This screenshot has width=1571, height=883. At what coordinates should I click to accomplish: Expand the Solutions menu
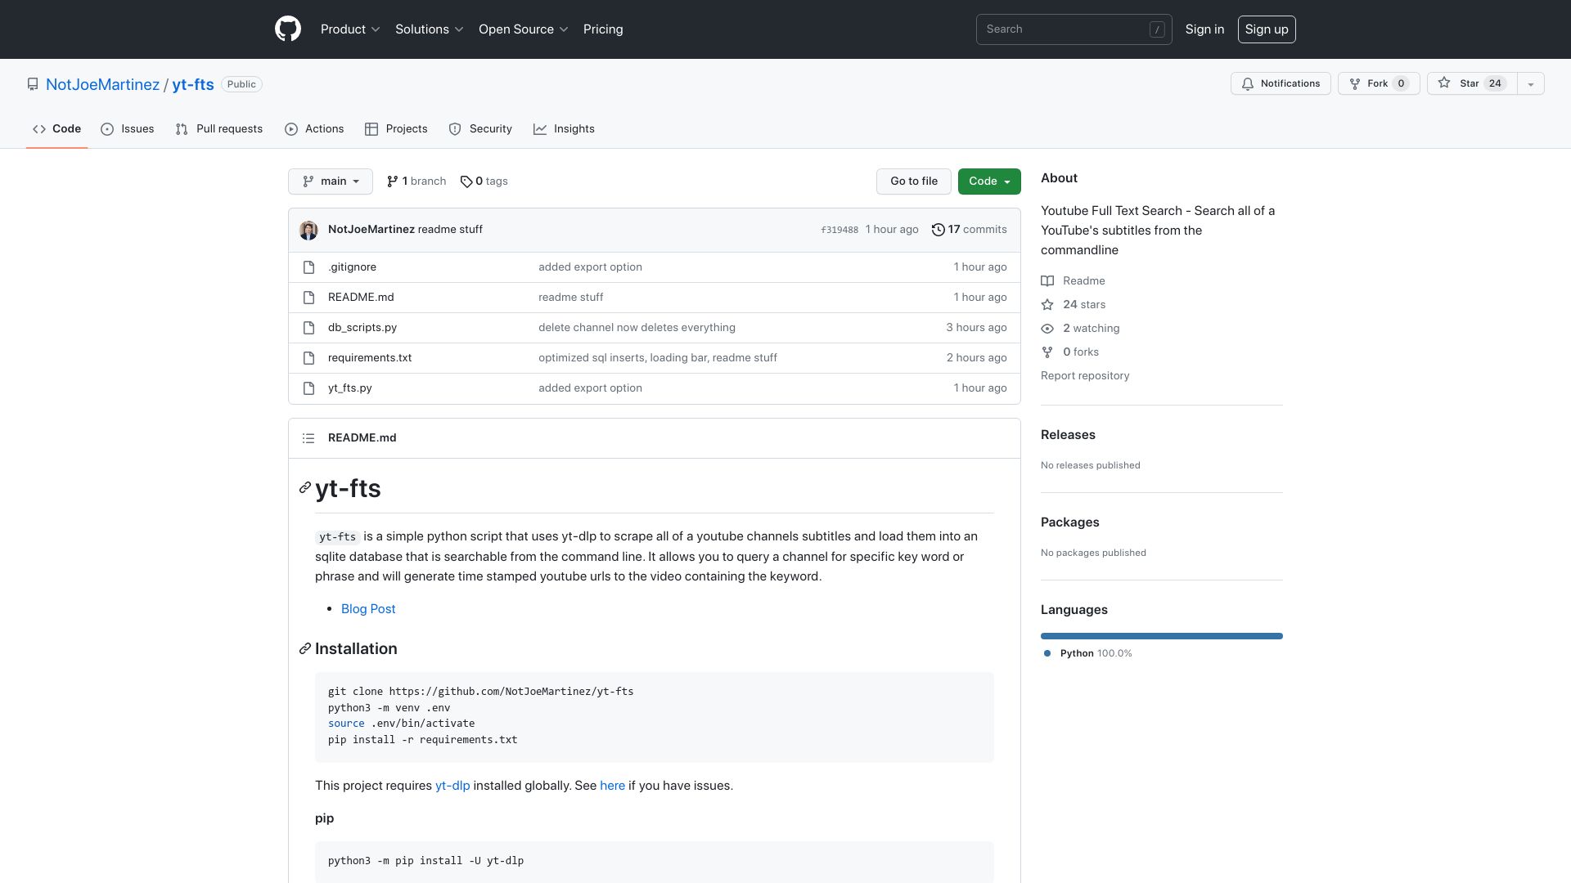tap(430, 29)
